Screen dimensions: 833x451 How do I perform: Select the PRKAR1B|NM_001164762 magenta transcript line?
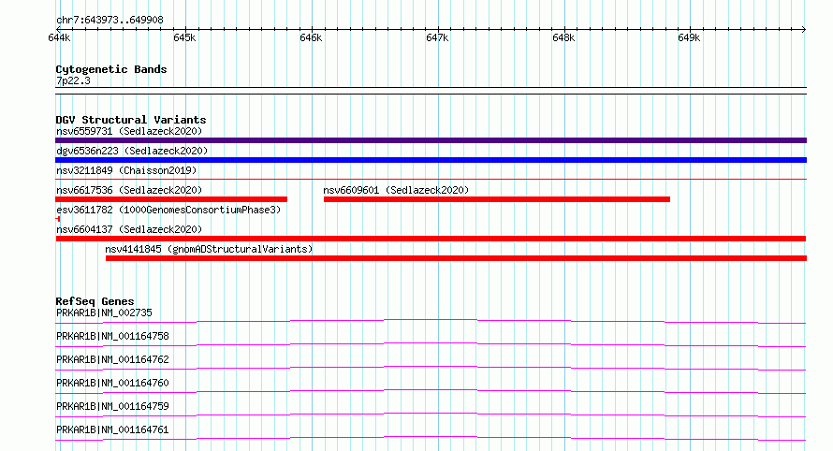[x=431, y=368]
